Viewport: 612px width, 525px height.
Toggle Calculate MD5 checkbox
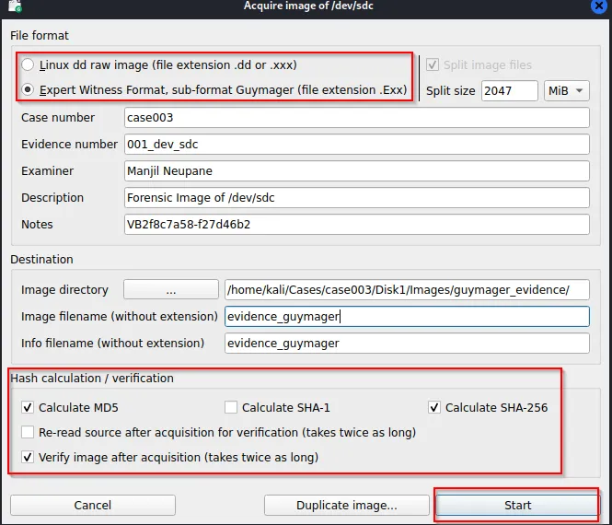click(x=28, y=407)
